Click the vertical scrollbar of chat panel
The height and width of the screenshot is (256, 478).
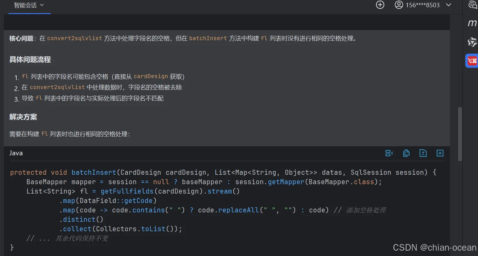coord(460,134)
